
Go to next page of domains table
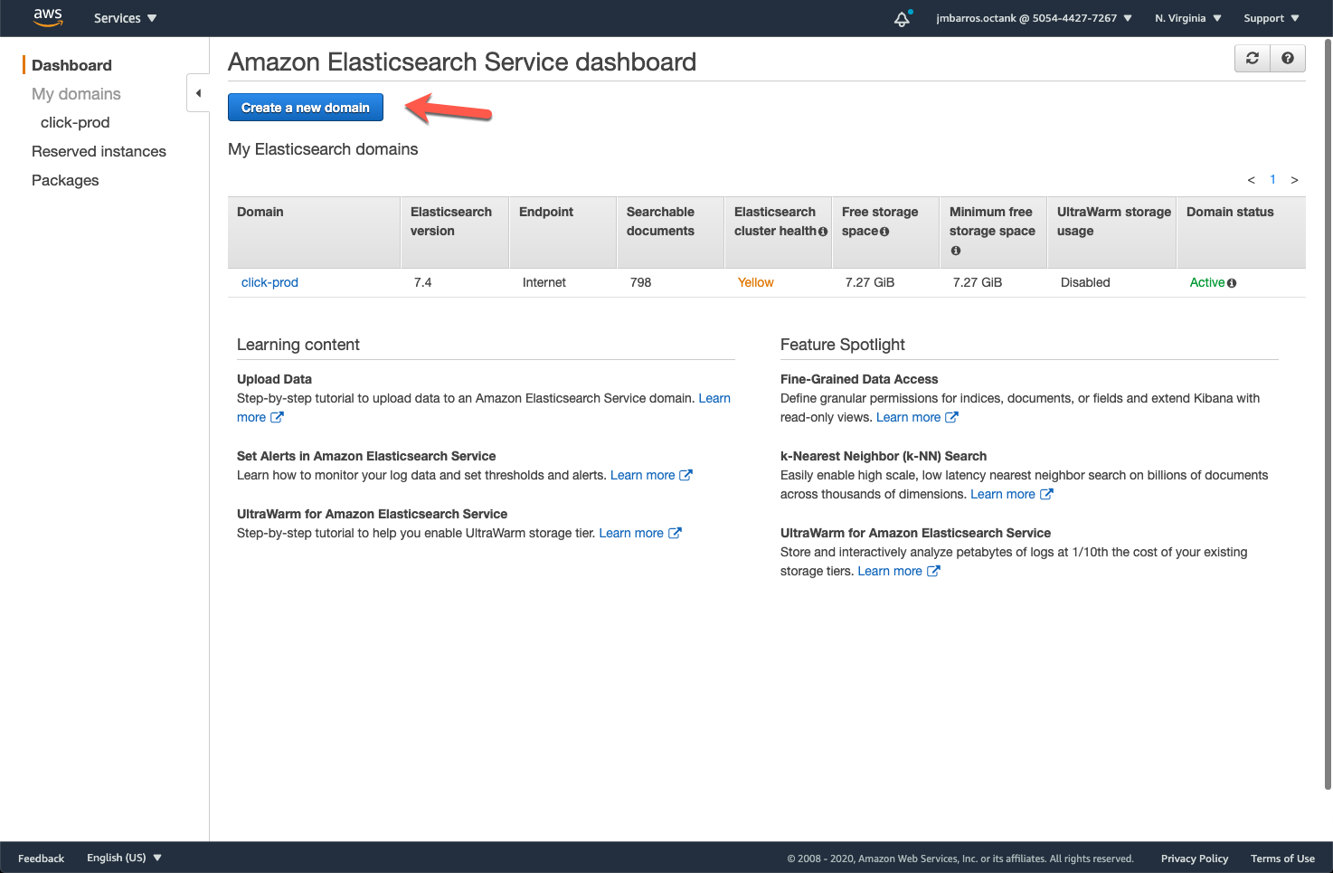[1294, 180]
